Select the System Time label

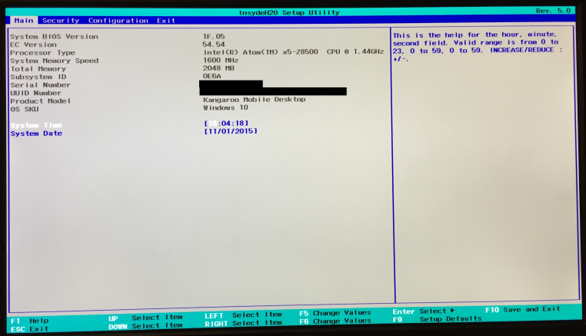pos(36,125)
